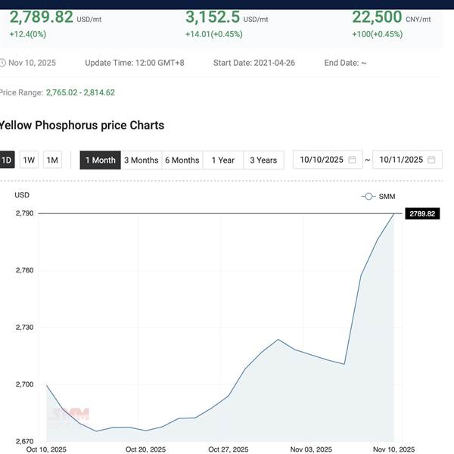
Task: Click the 10/11/2025 end date input
Action: (401, 160)
